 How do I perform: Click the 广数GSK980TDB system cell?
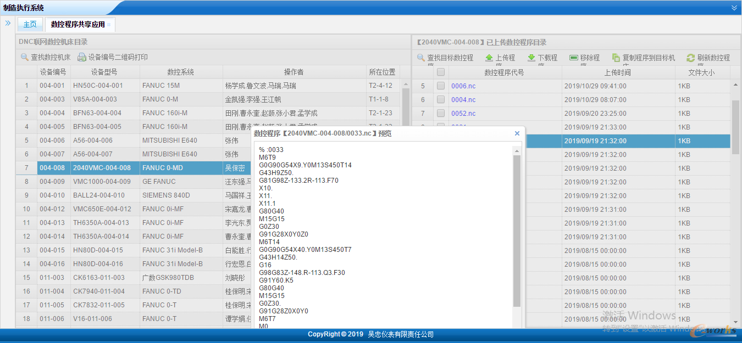[x=181, y=278]
